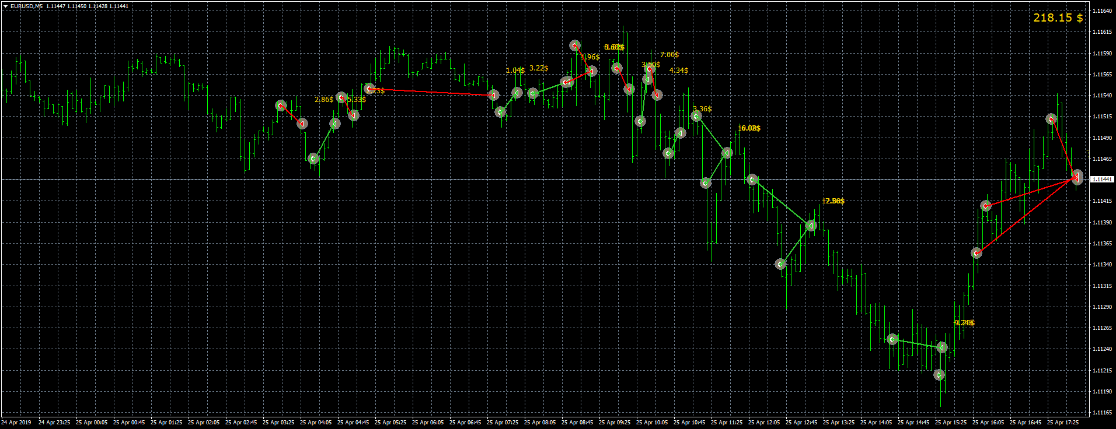
Task: Click the 25 Apr 00:05 time label
Action: [x=92, y=423]
